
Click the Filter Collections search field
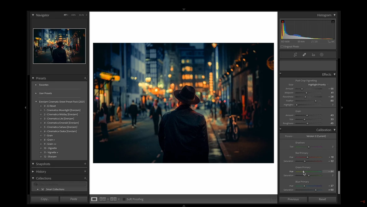tap(59, 184)
